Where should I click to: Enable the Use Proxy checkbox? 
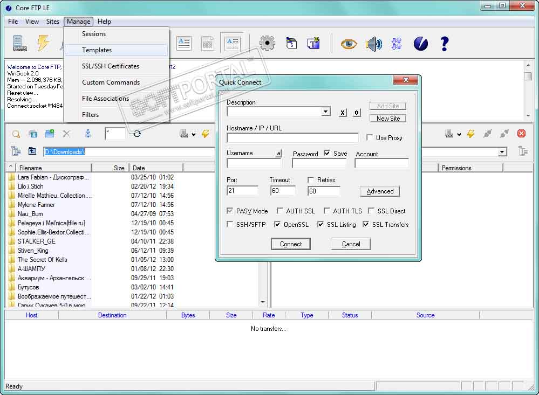370,137
